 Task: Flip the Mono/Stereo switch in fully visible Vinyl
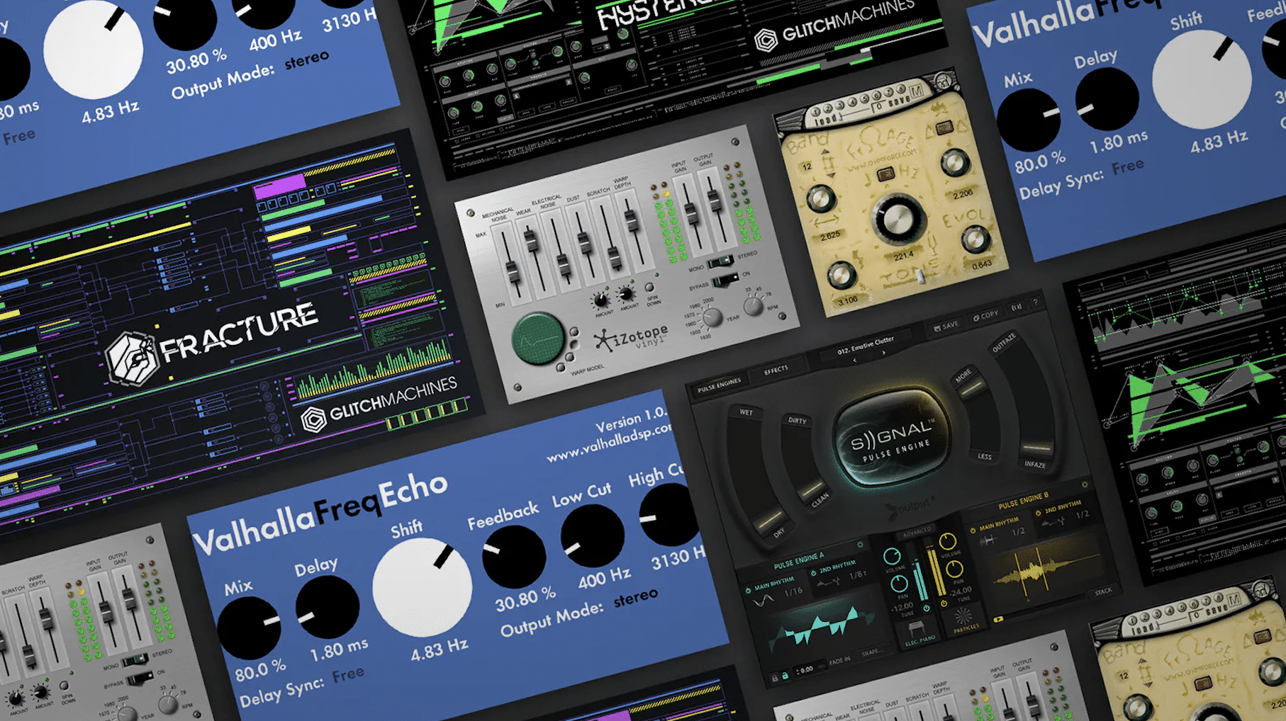720,263
